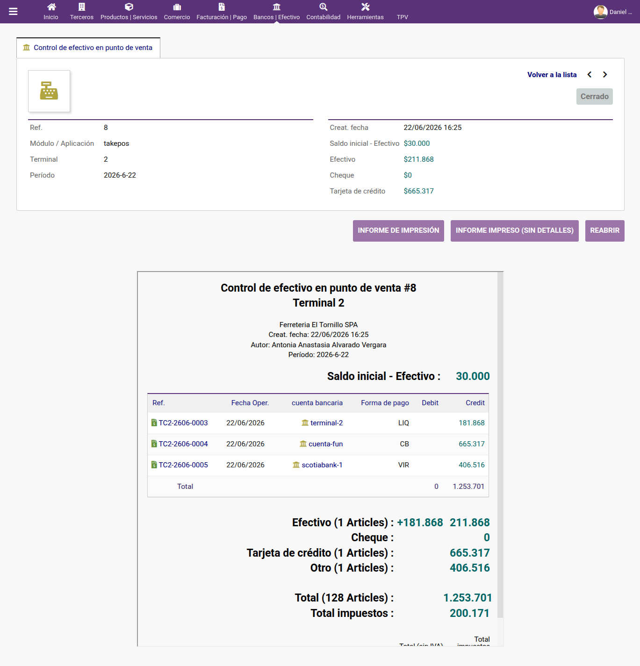Open Comercio suitcase icon

point(177,7)
